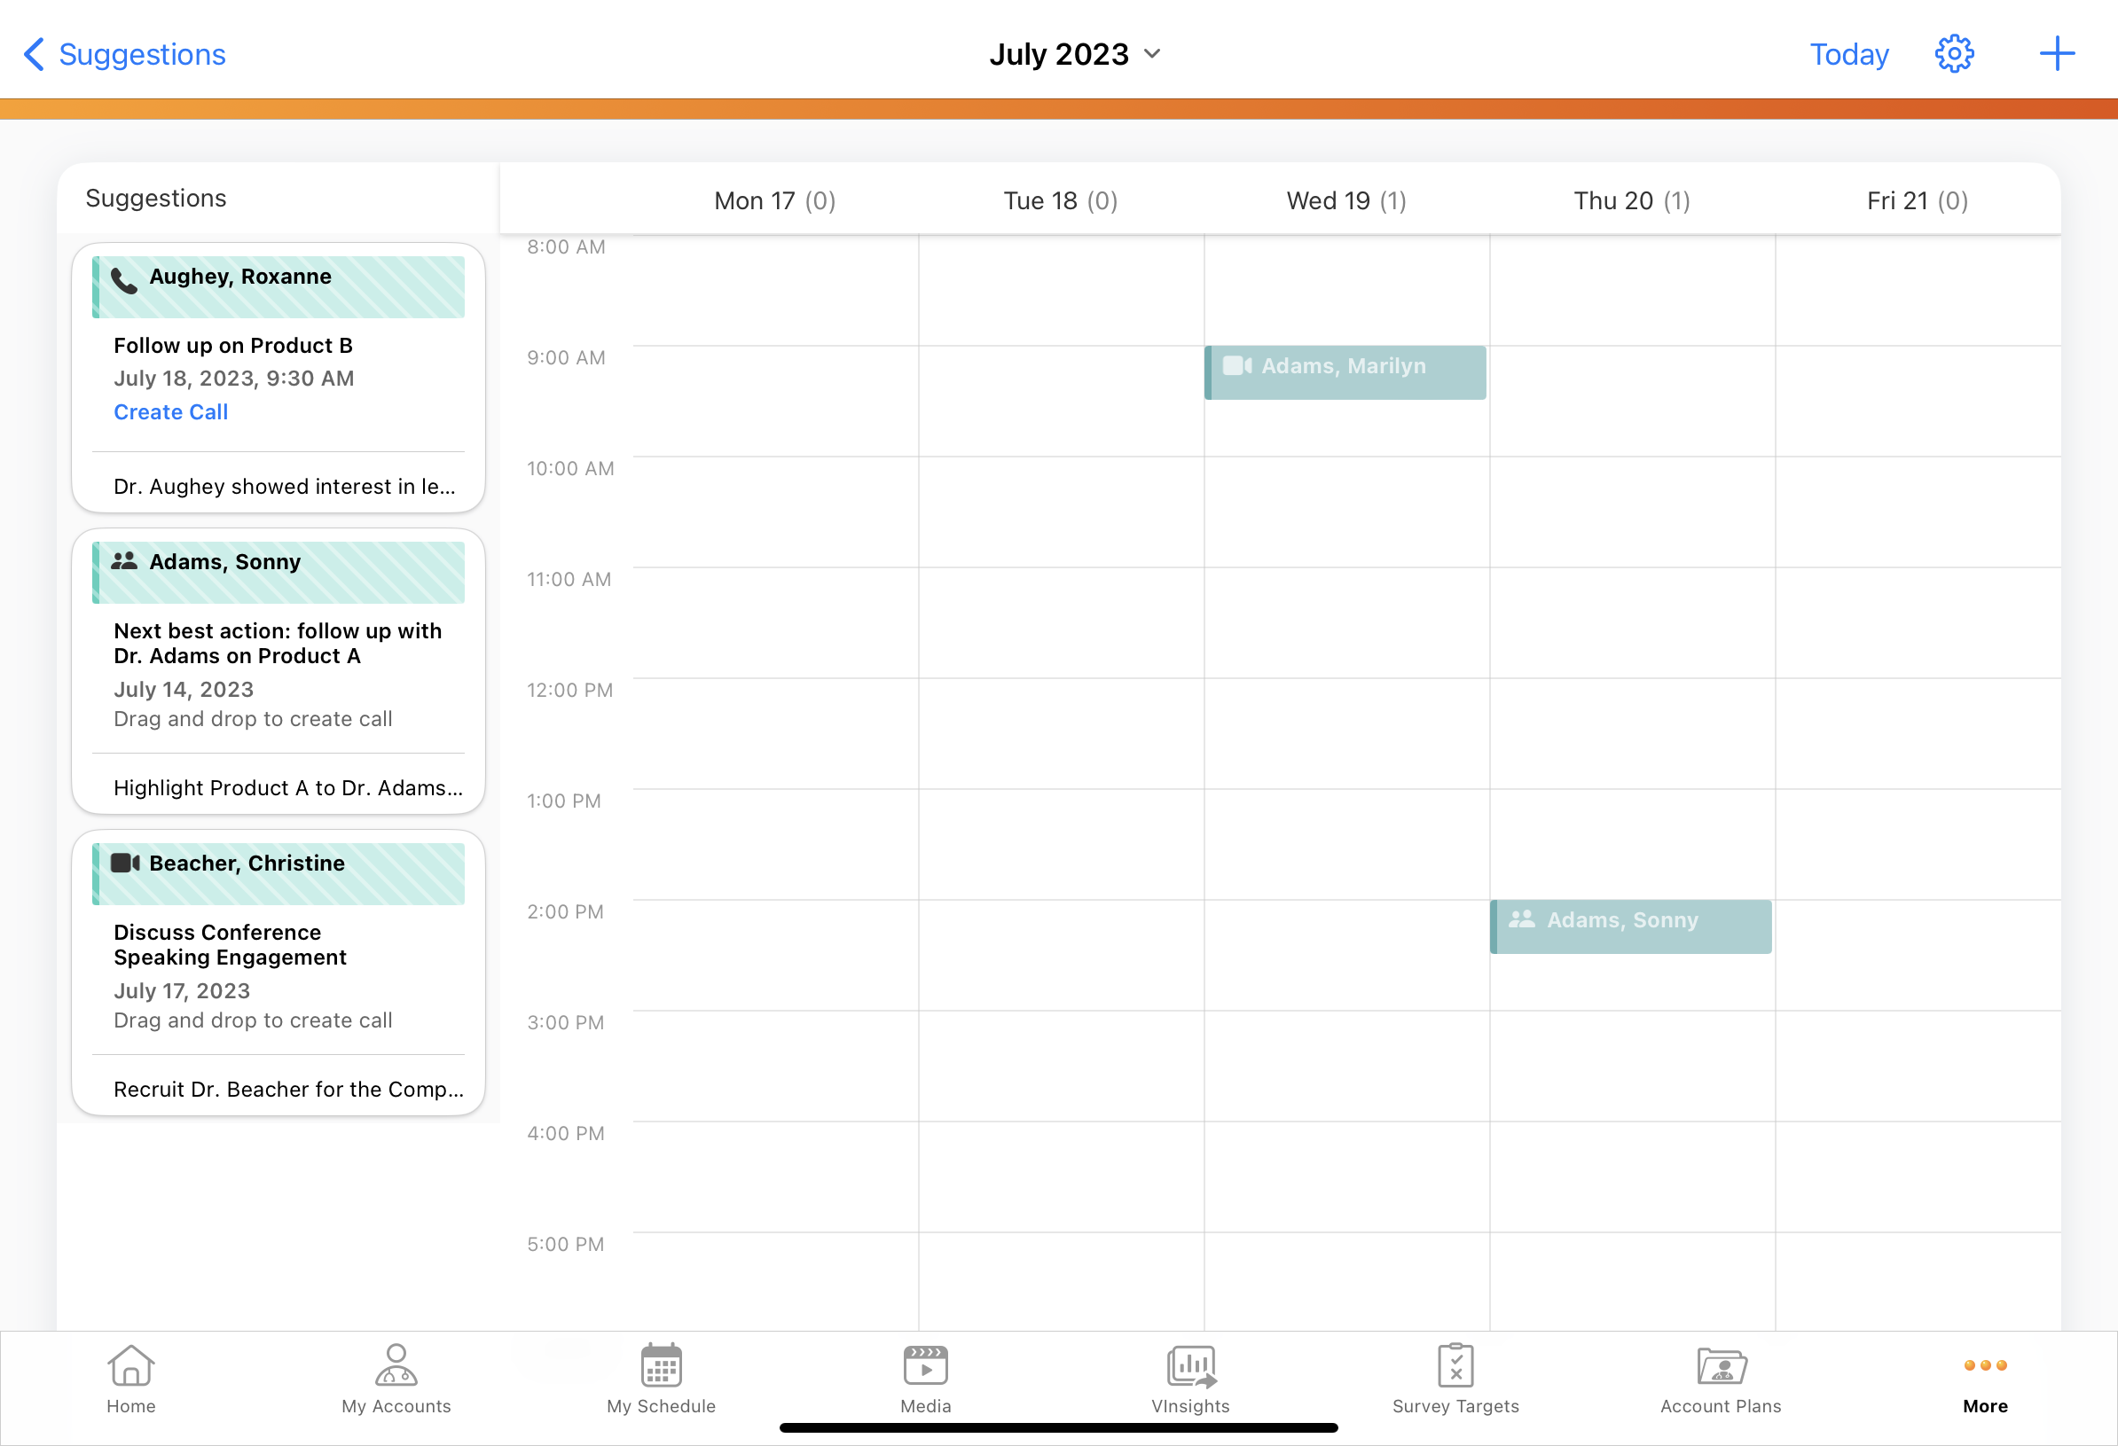This screenshot has height=1446, width=2118.
Task: Tap the More three-dots tab
Action: 1985,1366
